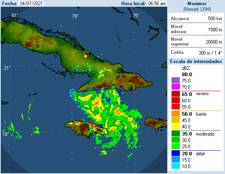Screen dimensions: 225x174
Task: Select the gold 45.0 dBZ swatch
Action: (175, 120)
